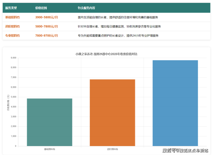Click the 基础照料档 x-axis label under the chart
The width and height of the screenshot is (213, 155).
50,149
